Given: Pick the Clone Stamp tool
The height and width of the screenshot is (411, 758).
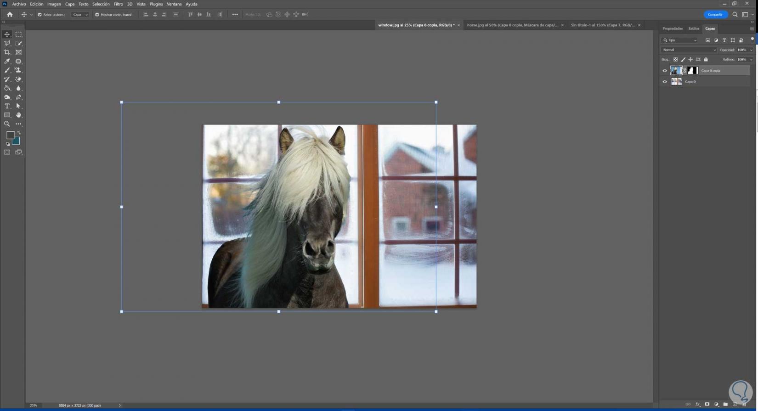Looking at the screenshot, I should coord(18,70).
